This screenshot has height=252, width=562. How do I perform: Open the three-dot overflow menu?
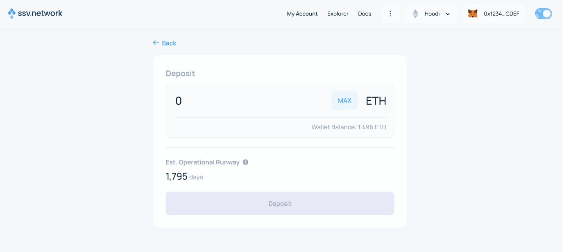(390, 13)
